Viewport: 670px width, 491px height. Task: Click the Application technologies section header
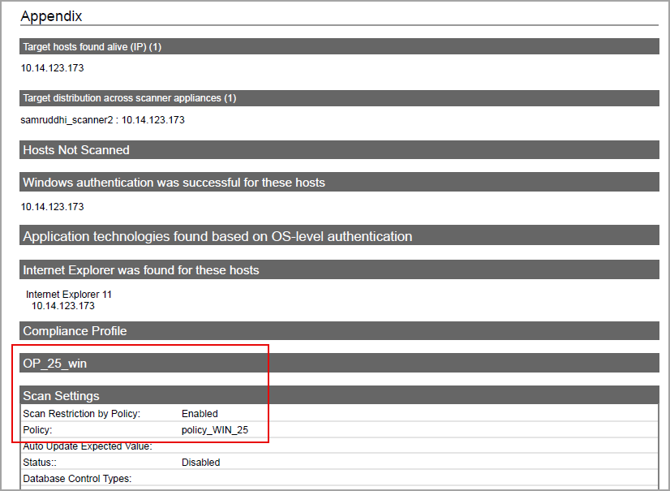tap(217, 236)
